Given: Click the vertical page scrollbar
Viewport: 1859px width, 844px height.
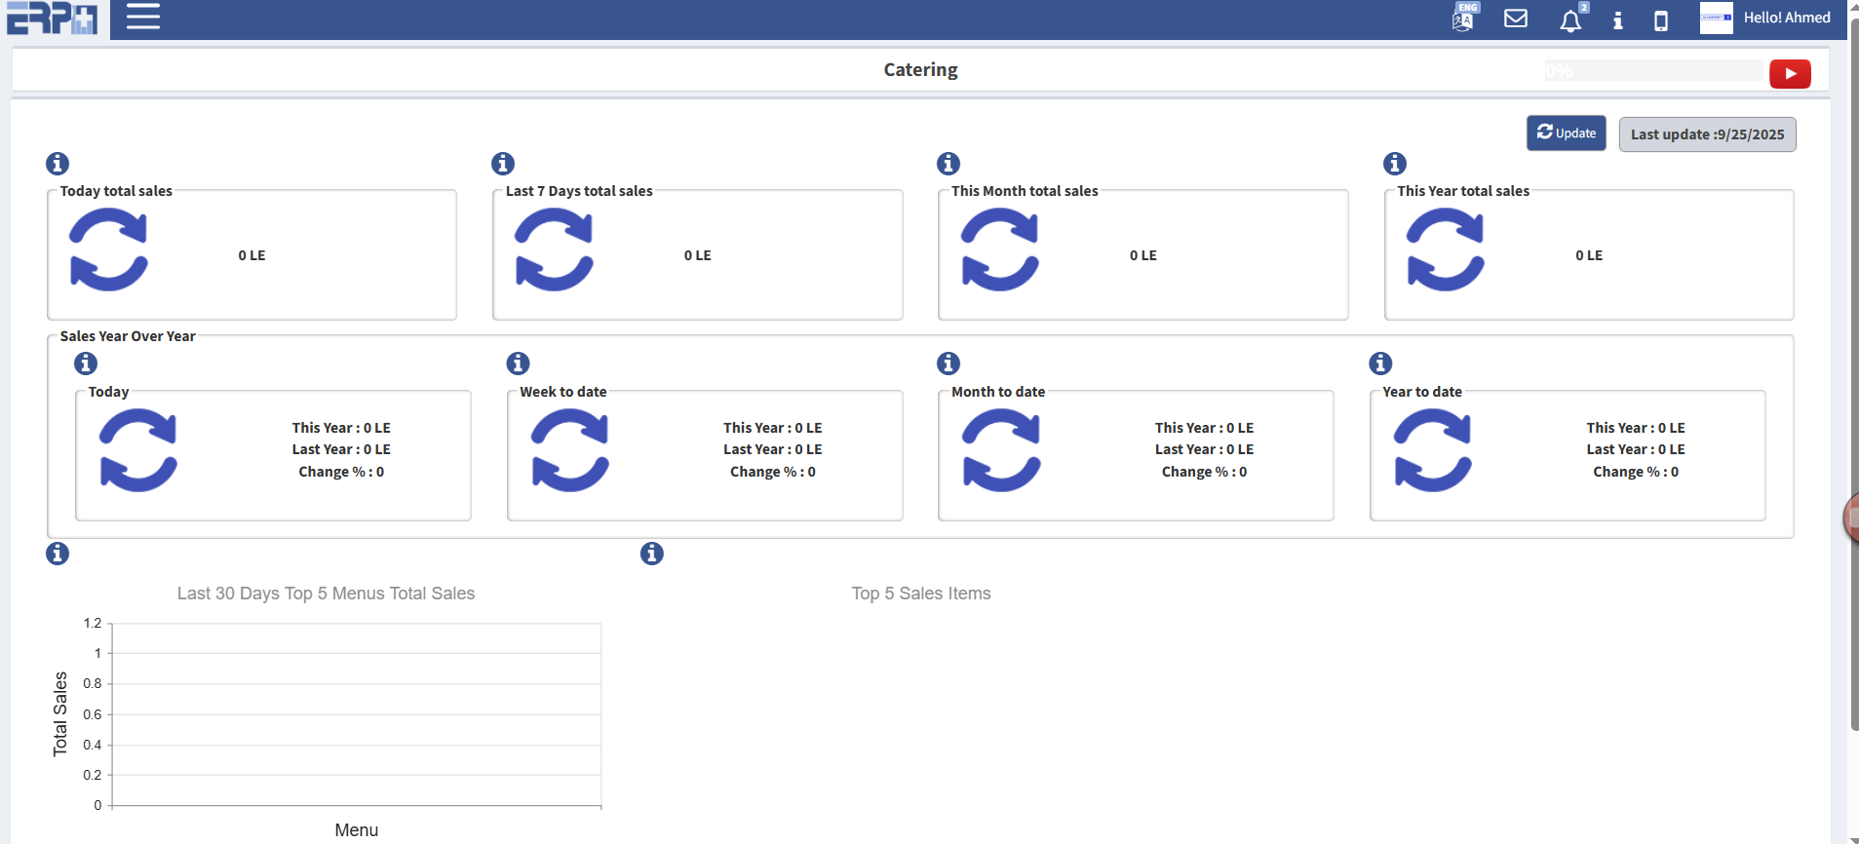Looking at the screenshot, I should pyautogui.click(x=1853, y=390).
